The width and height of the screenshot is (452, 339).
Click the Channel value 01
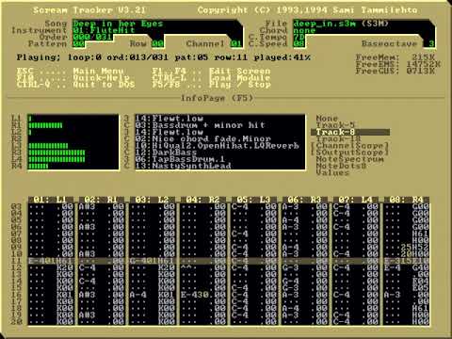click(236, 43)
